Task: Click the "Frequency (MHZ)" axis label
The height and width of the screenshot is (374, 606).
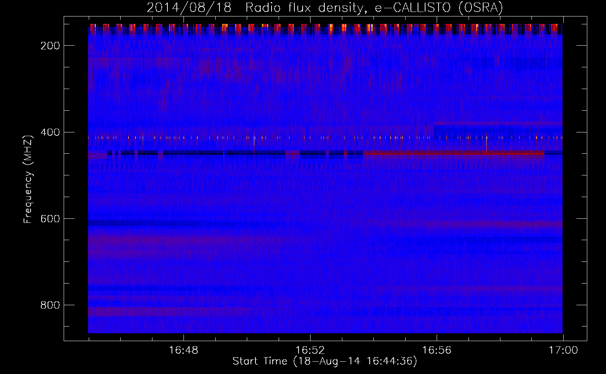Action: click(28, 180)
